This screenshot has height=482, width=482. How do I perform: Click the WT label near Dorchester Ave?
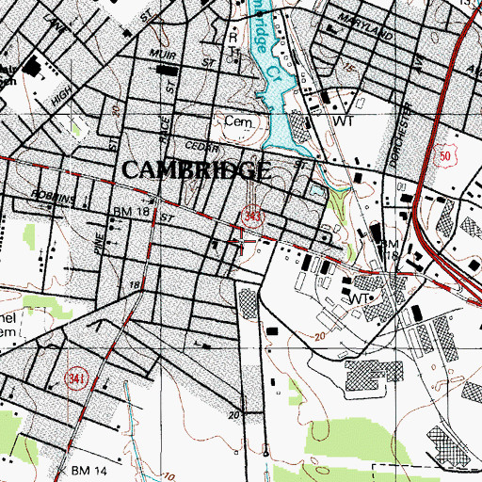click(344, 121)
